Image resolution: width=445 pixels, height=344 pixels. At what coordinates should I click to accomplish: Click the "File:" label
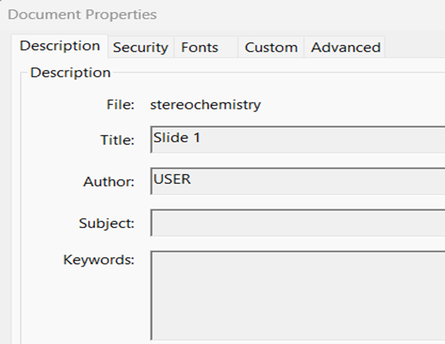pos(120,105)
